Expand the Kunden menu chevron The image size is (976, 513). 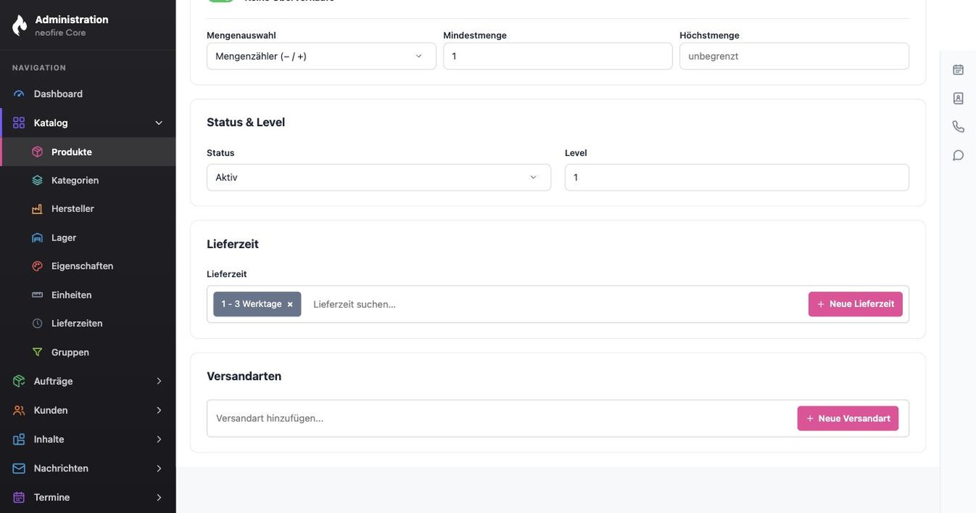click(x=159, y=411)
